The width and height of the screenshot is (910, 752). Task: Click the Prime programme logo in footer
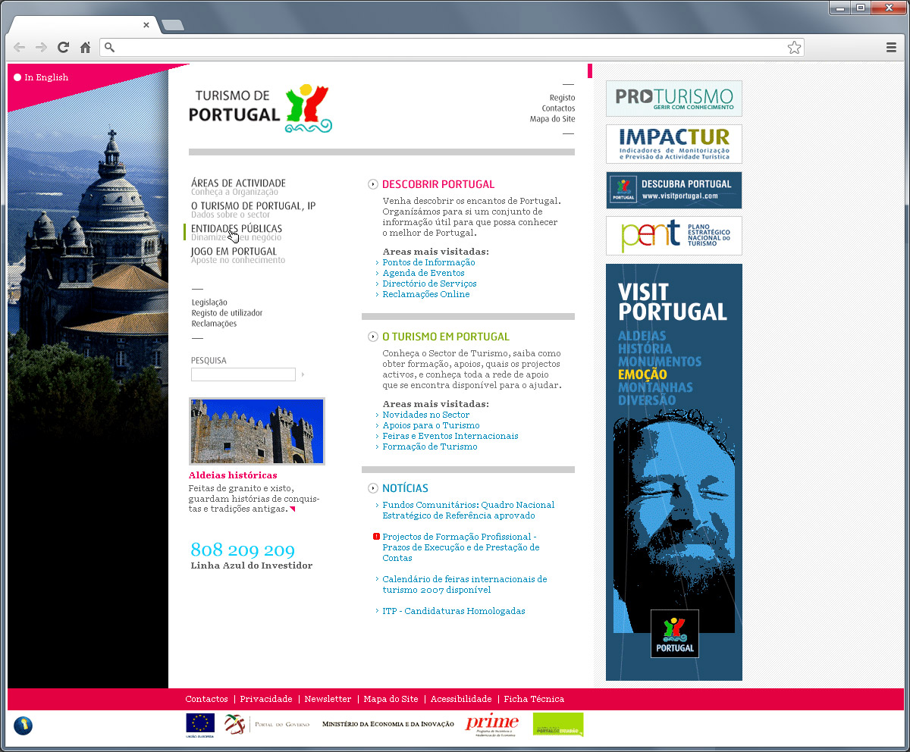491,725
